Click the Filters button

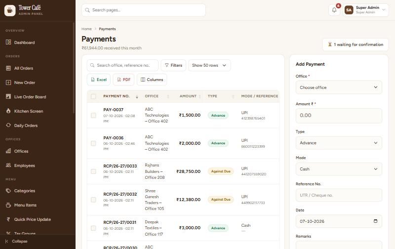173,65
